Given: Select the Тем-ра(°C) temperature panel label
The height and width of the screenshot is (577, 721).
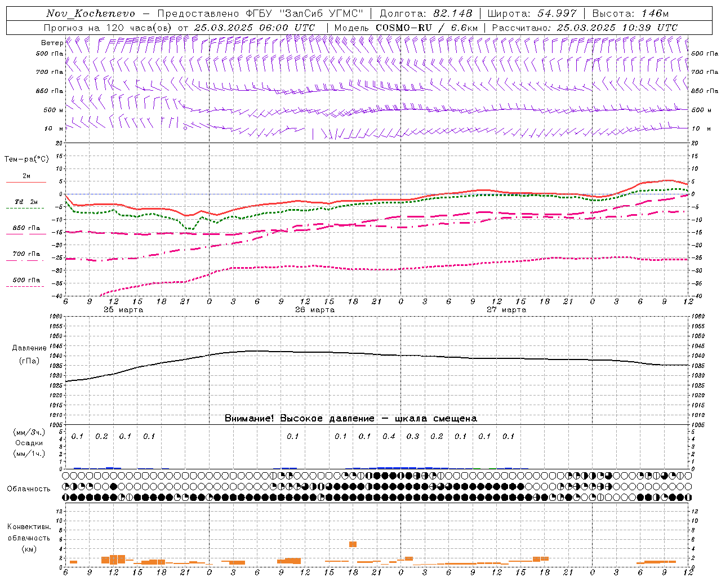Looking at the screenshot, I should pyautogui.click(x=26, y=159).
